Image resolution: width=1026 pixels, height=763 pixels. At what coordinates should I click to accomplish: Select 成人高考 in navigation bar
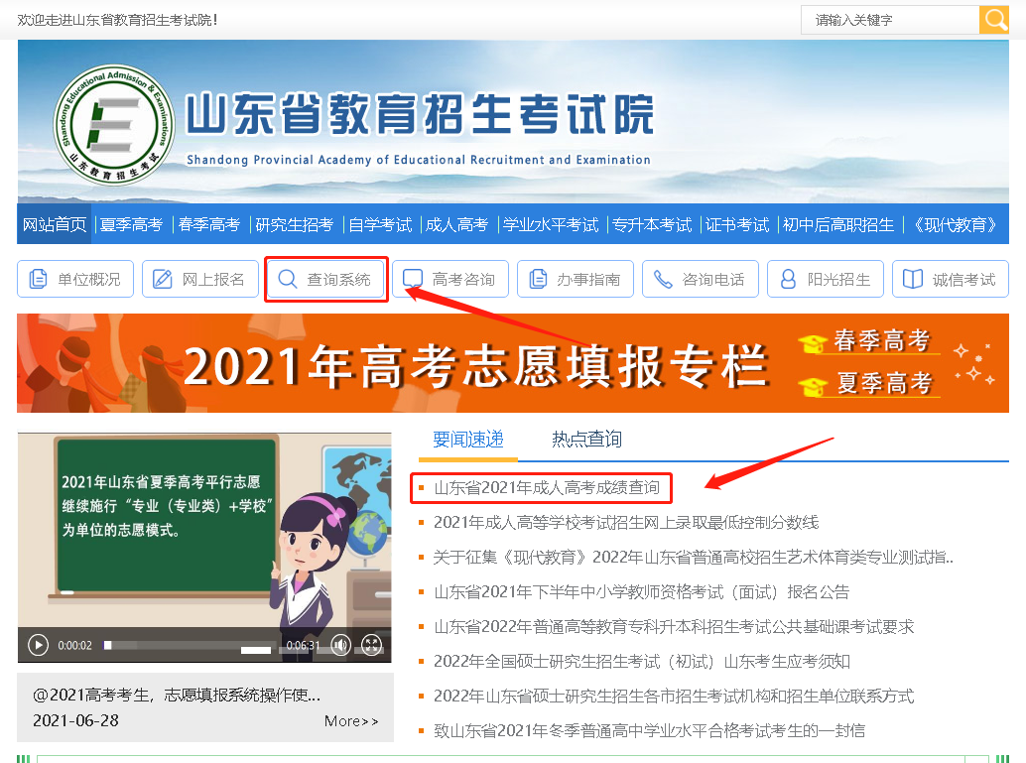click(x=456, y=225)
